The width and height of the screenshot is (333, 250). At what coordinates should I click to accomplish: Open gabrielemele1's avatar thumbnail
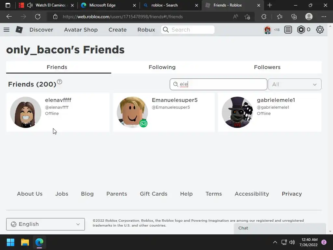tap(237, 112)
